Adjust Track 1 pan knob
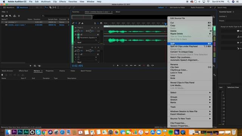The height and width of the screenshot is (136, 242). pos(90,31)
